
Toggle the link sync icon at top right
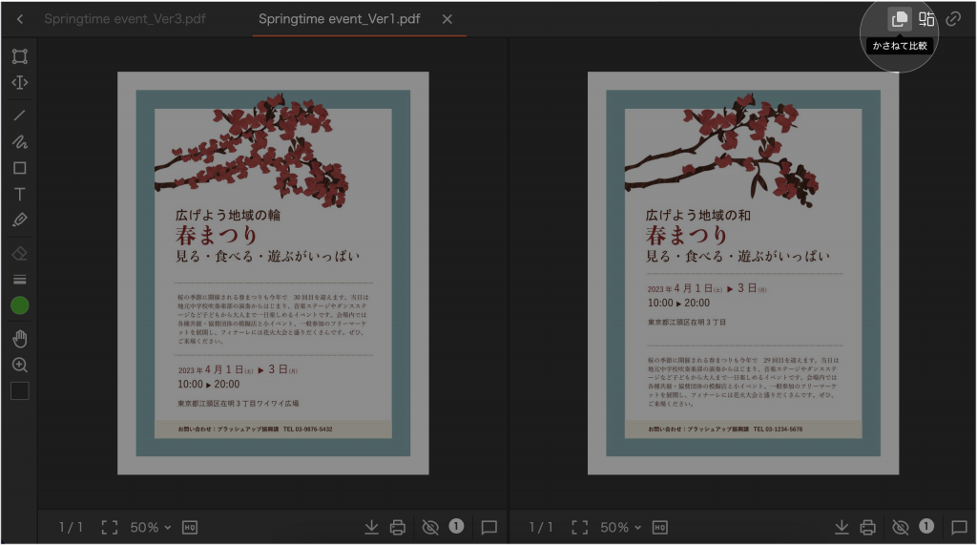click(x=953, y=19)
